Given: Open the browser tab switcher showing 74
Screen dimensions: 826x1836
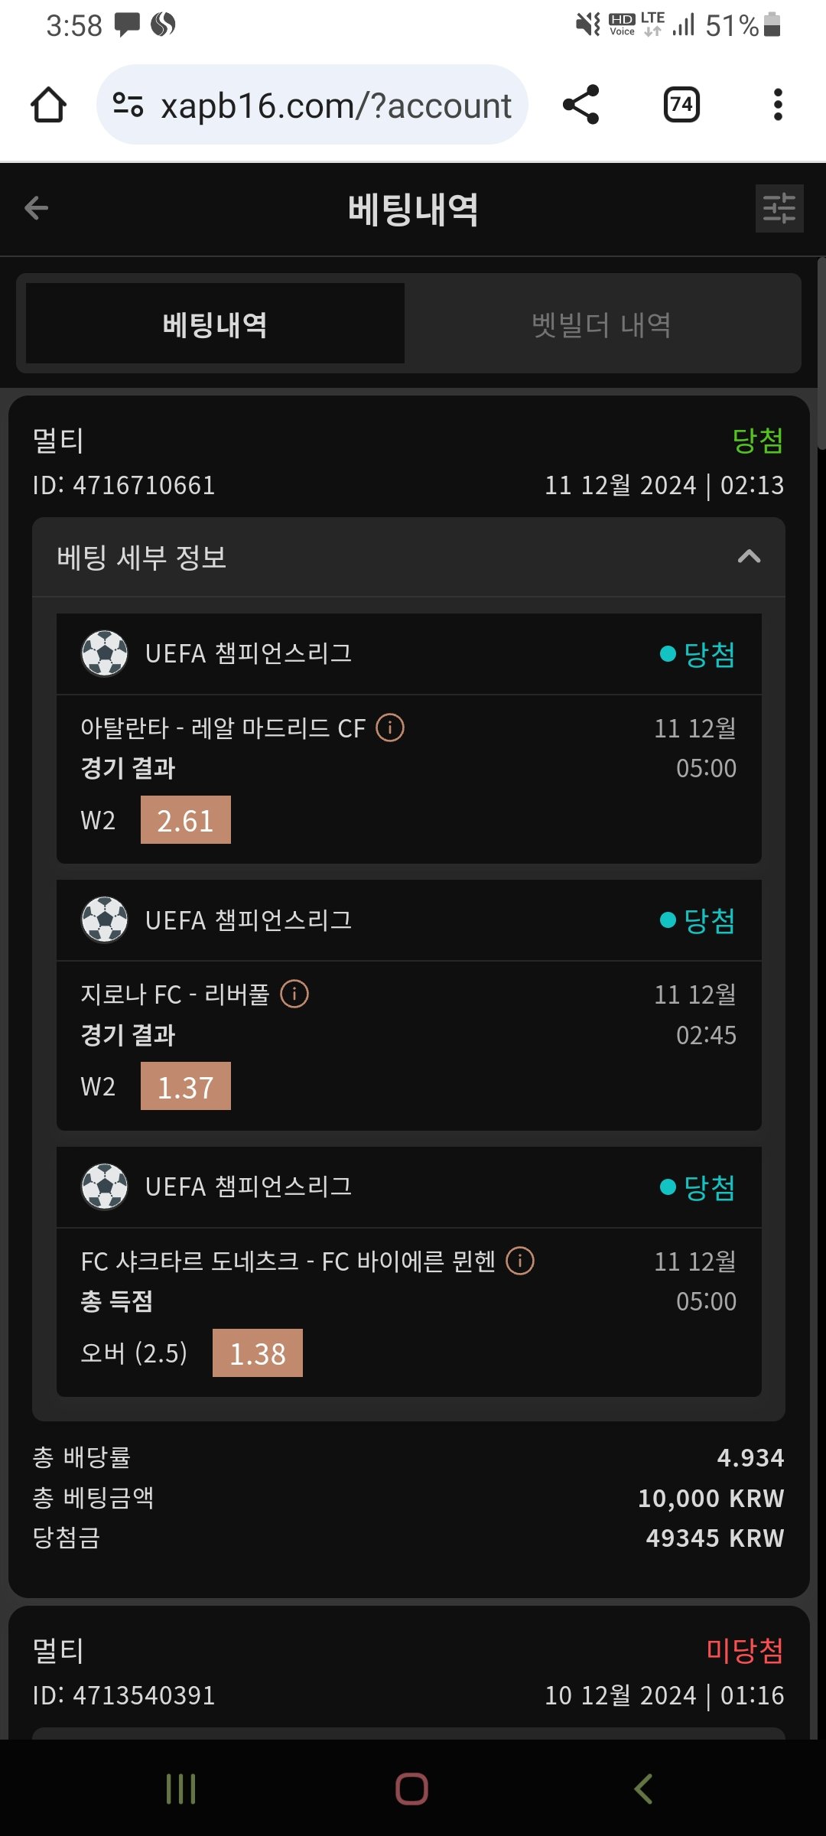Looking at the screenshot, I should (x=681, y=105).
